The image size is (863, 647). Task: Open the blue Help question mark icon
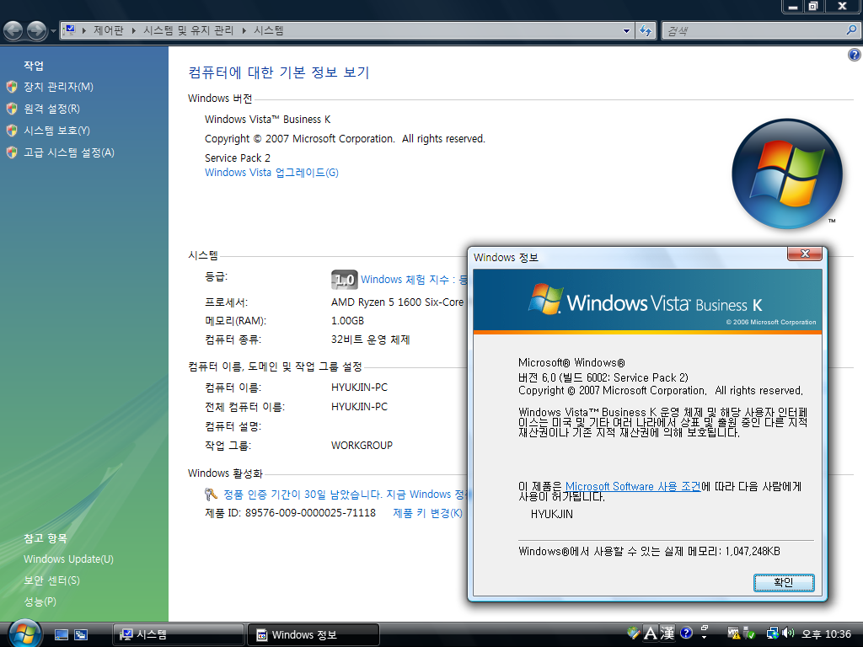point(855,55)
